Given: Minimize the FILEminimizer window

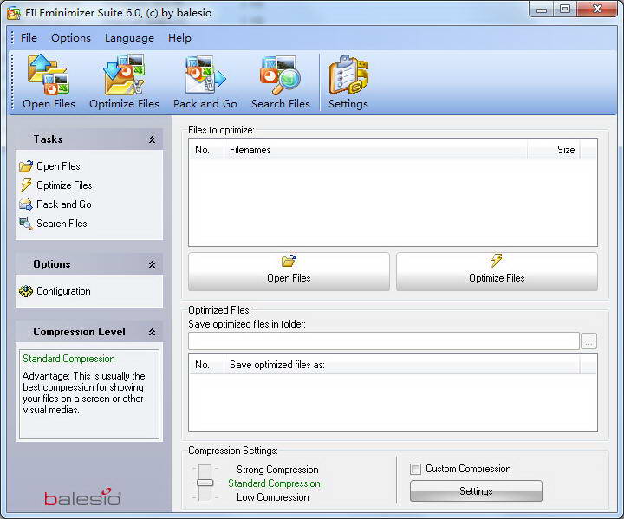Looking at the screenshot, I should tap(542, 9).
